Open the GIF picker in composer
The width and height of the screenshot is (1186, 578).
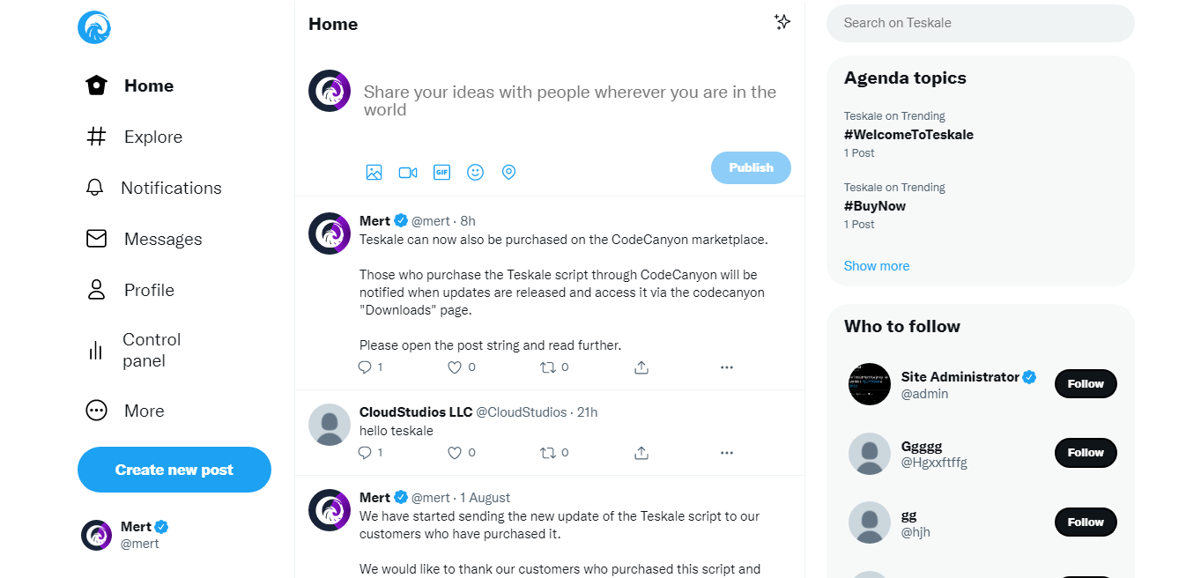(x=441, y=173)
